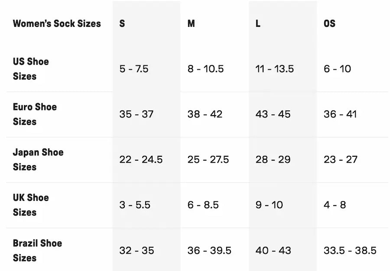Click the US small size cell 5 - 7.5
Screen dimensions: 390x271
[x=134, y=69]
